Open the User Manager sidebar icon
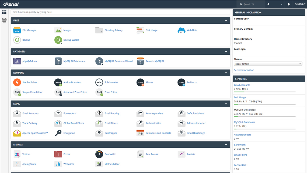This screenshot has width=307, height=173. click(x=4, y=20)
